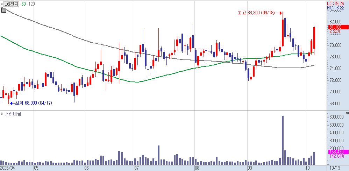The height and width of the screenshot is (171, 349).
Task: Click the magenta 158,430 volume value tag
Action: (x=336, y=152)
